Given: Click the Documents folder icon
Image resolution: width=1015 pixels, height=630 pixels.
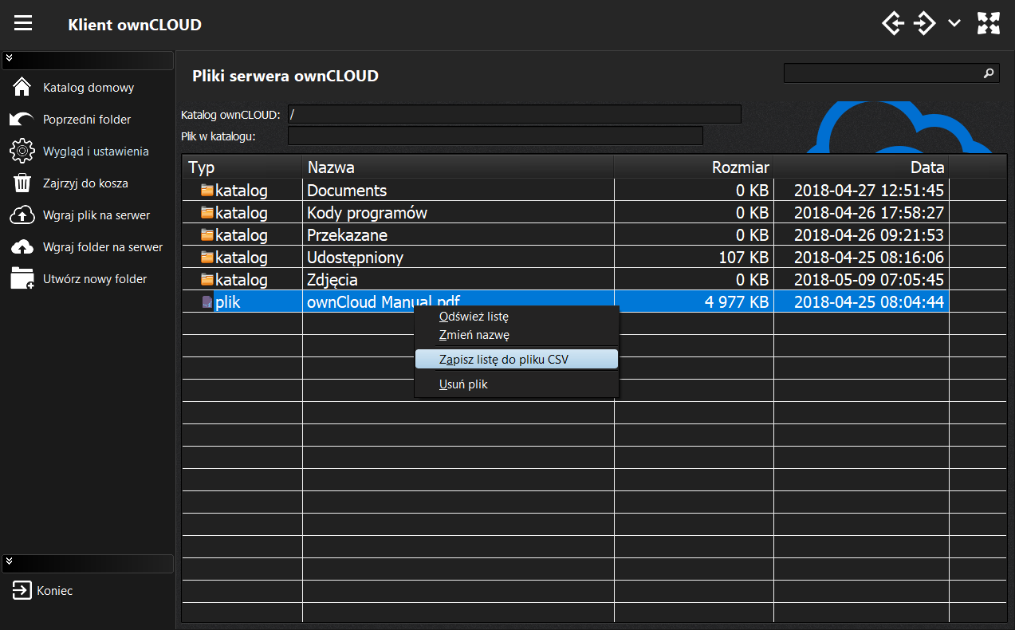Looking at the screenshot, I should [207, 190].
